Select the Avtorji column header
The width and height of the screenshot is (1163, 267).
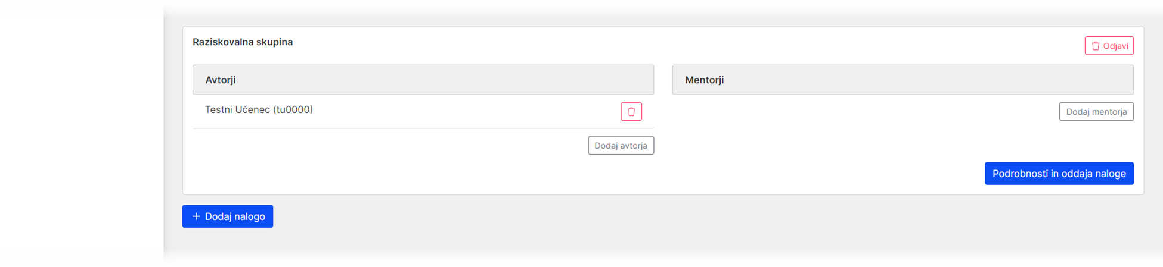(x=221, y=80)
